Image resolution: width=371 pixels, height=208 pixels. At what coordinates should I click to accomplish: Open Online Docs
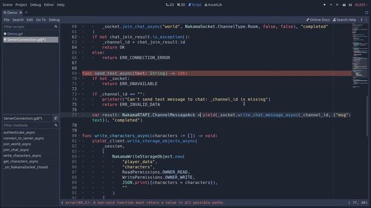(x=318, y=20)
